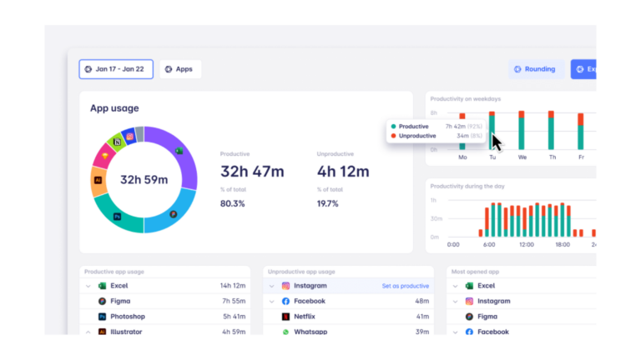Click the Notion icon on the donut chart
Screen dimensions: 641x360
tap(118, 142)
